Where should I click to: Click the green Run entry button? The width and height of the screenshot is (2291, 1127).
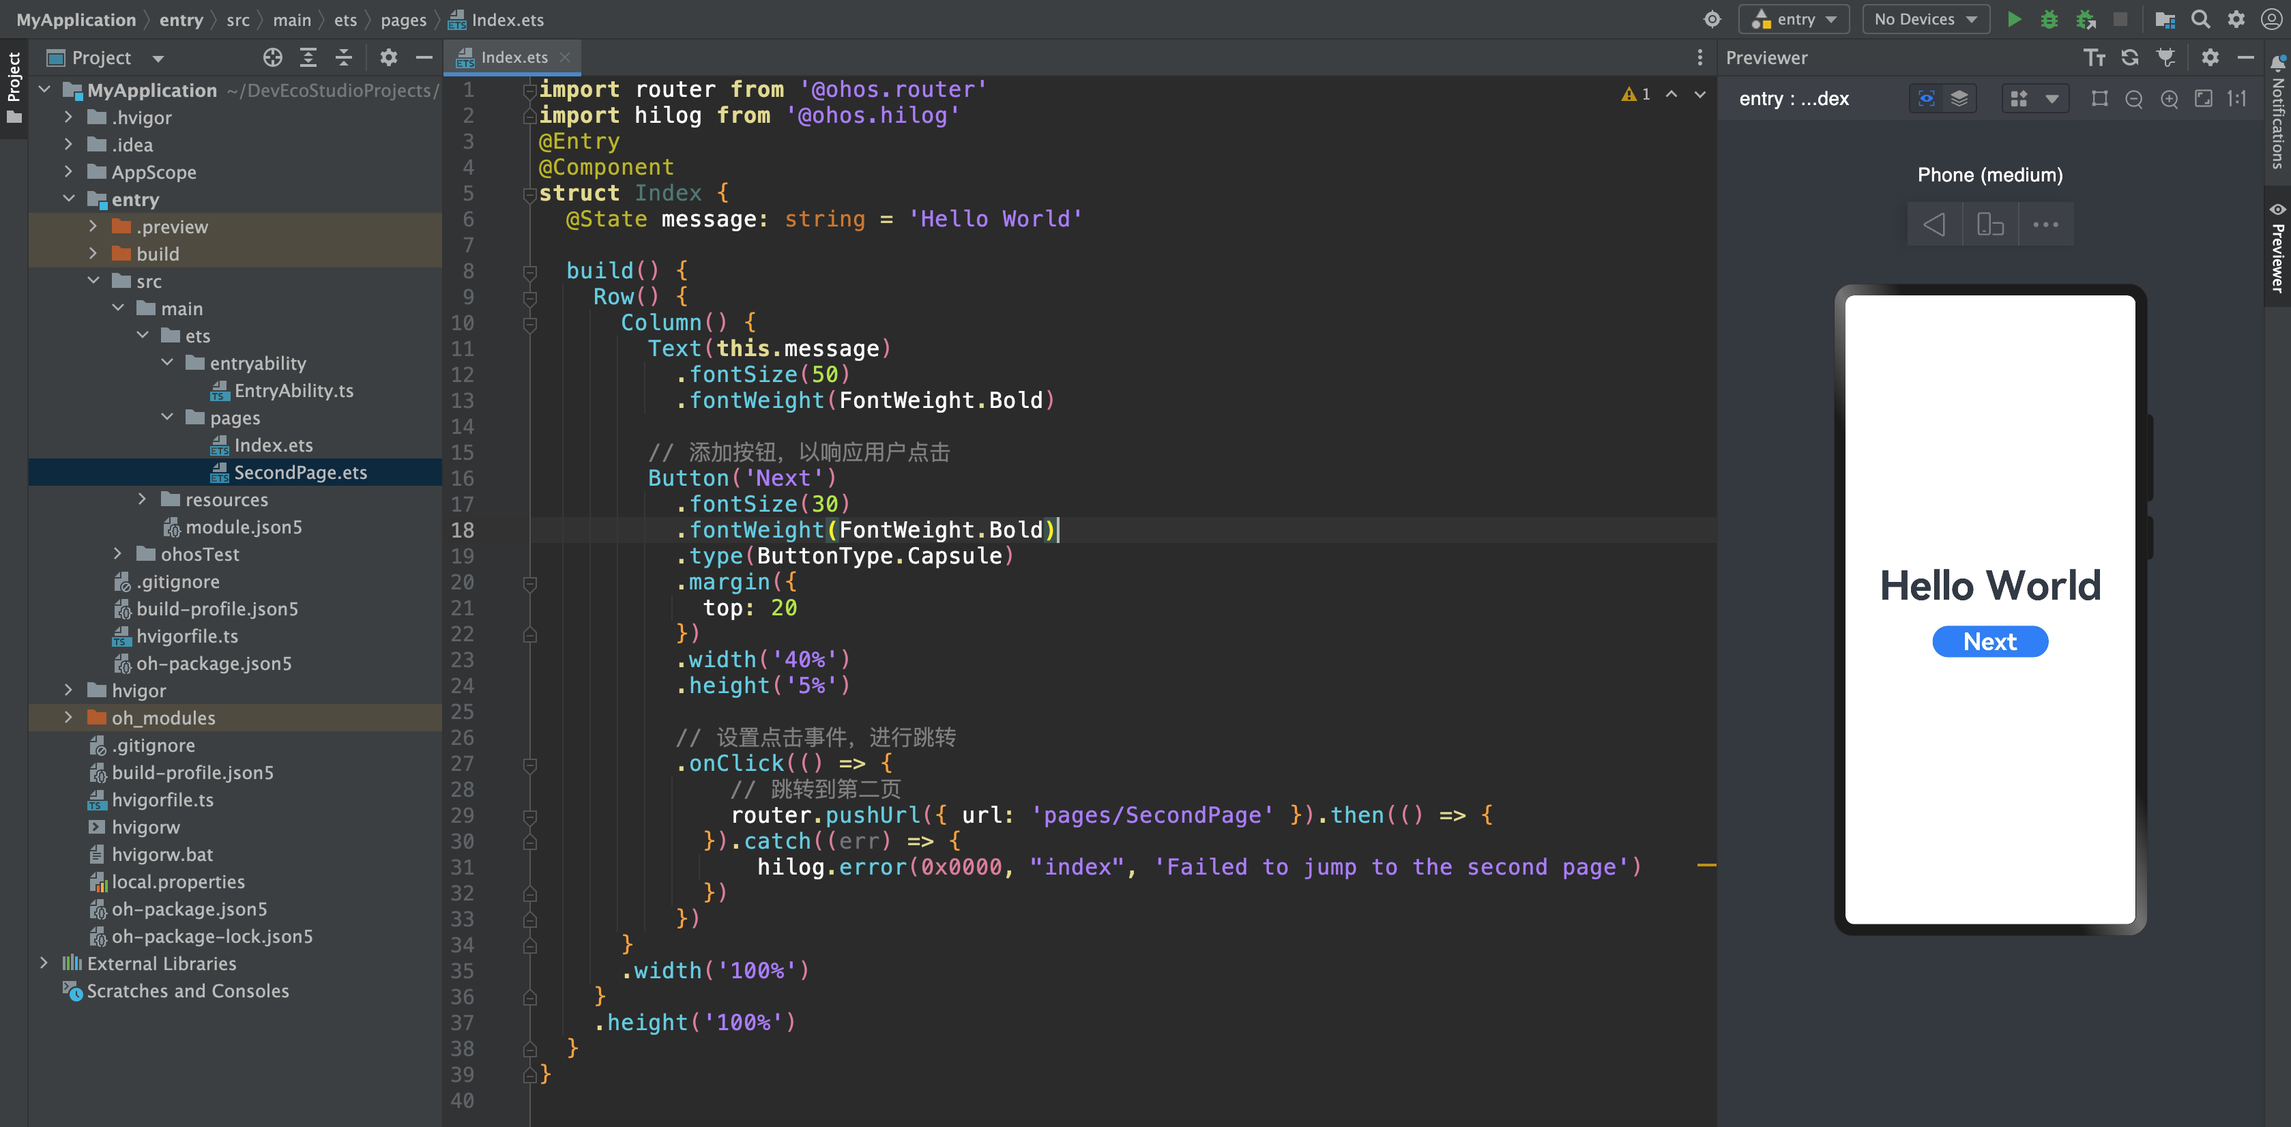tap(2015, 20)
